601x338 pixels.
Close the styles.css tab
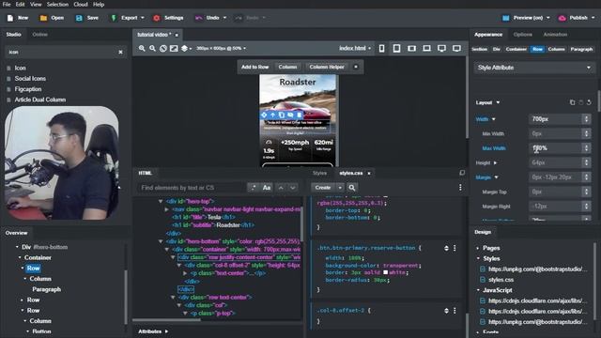369,173
